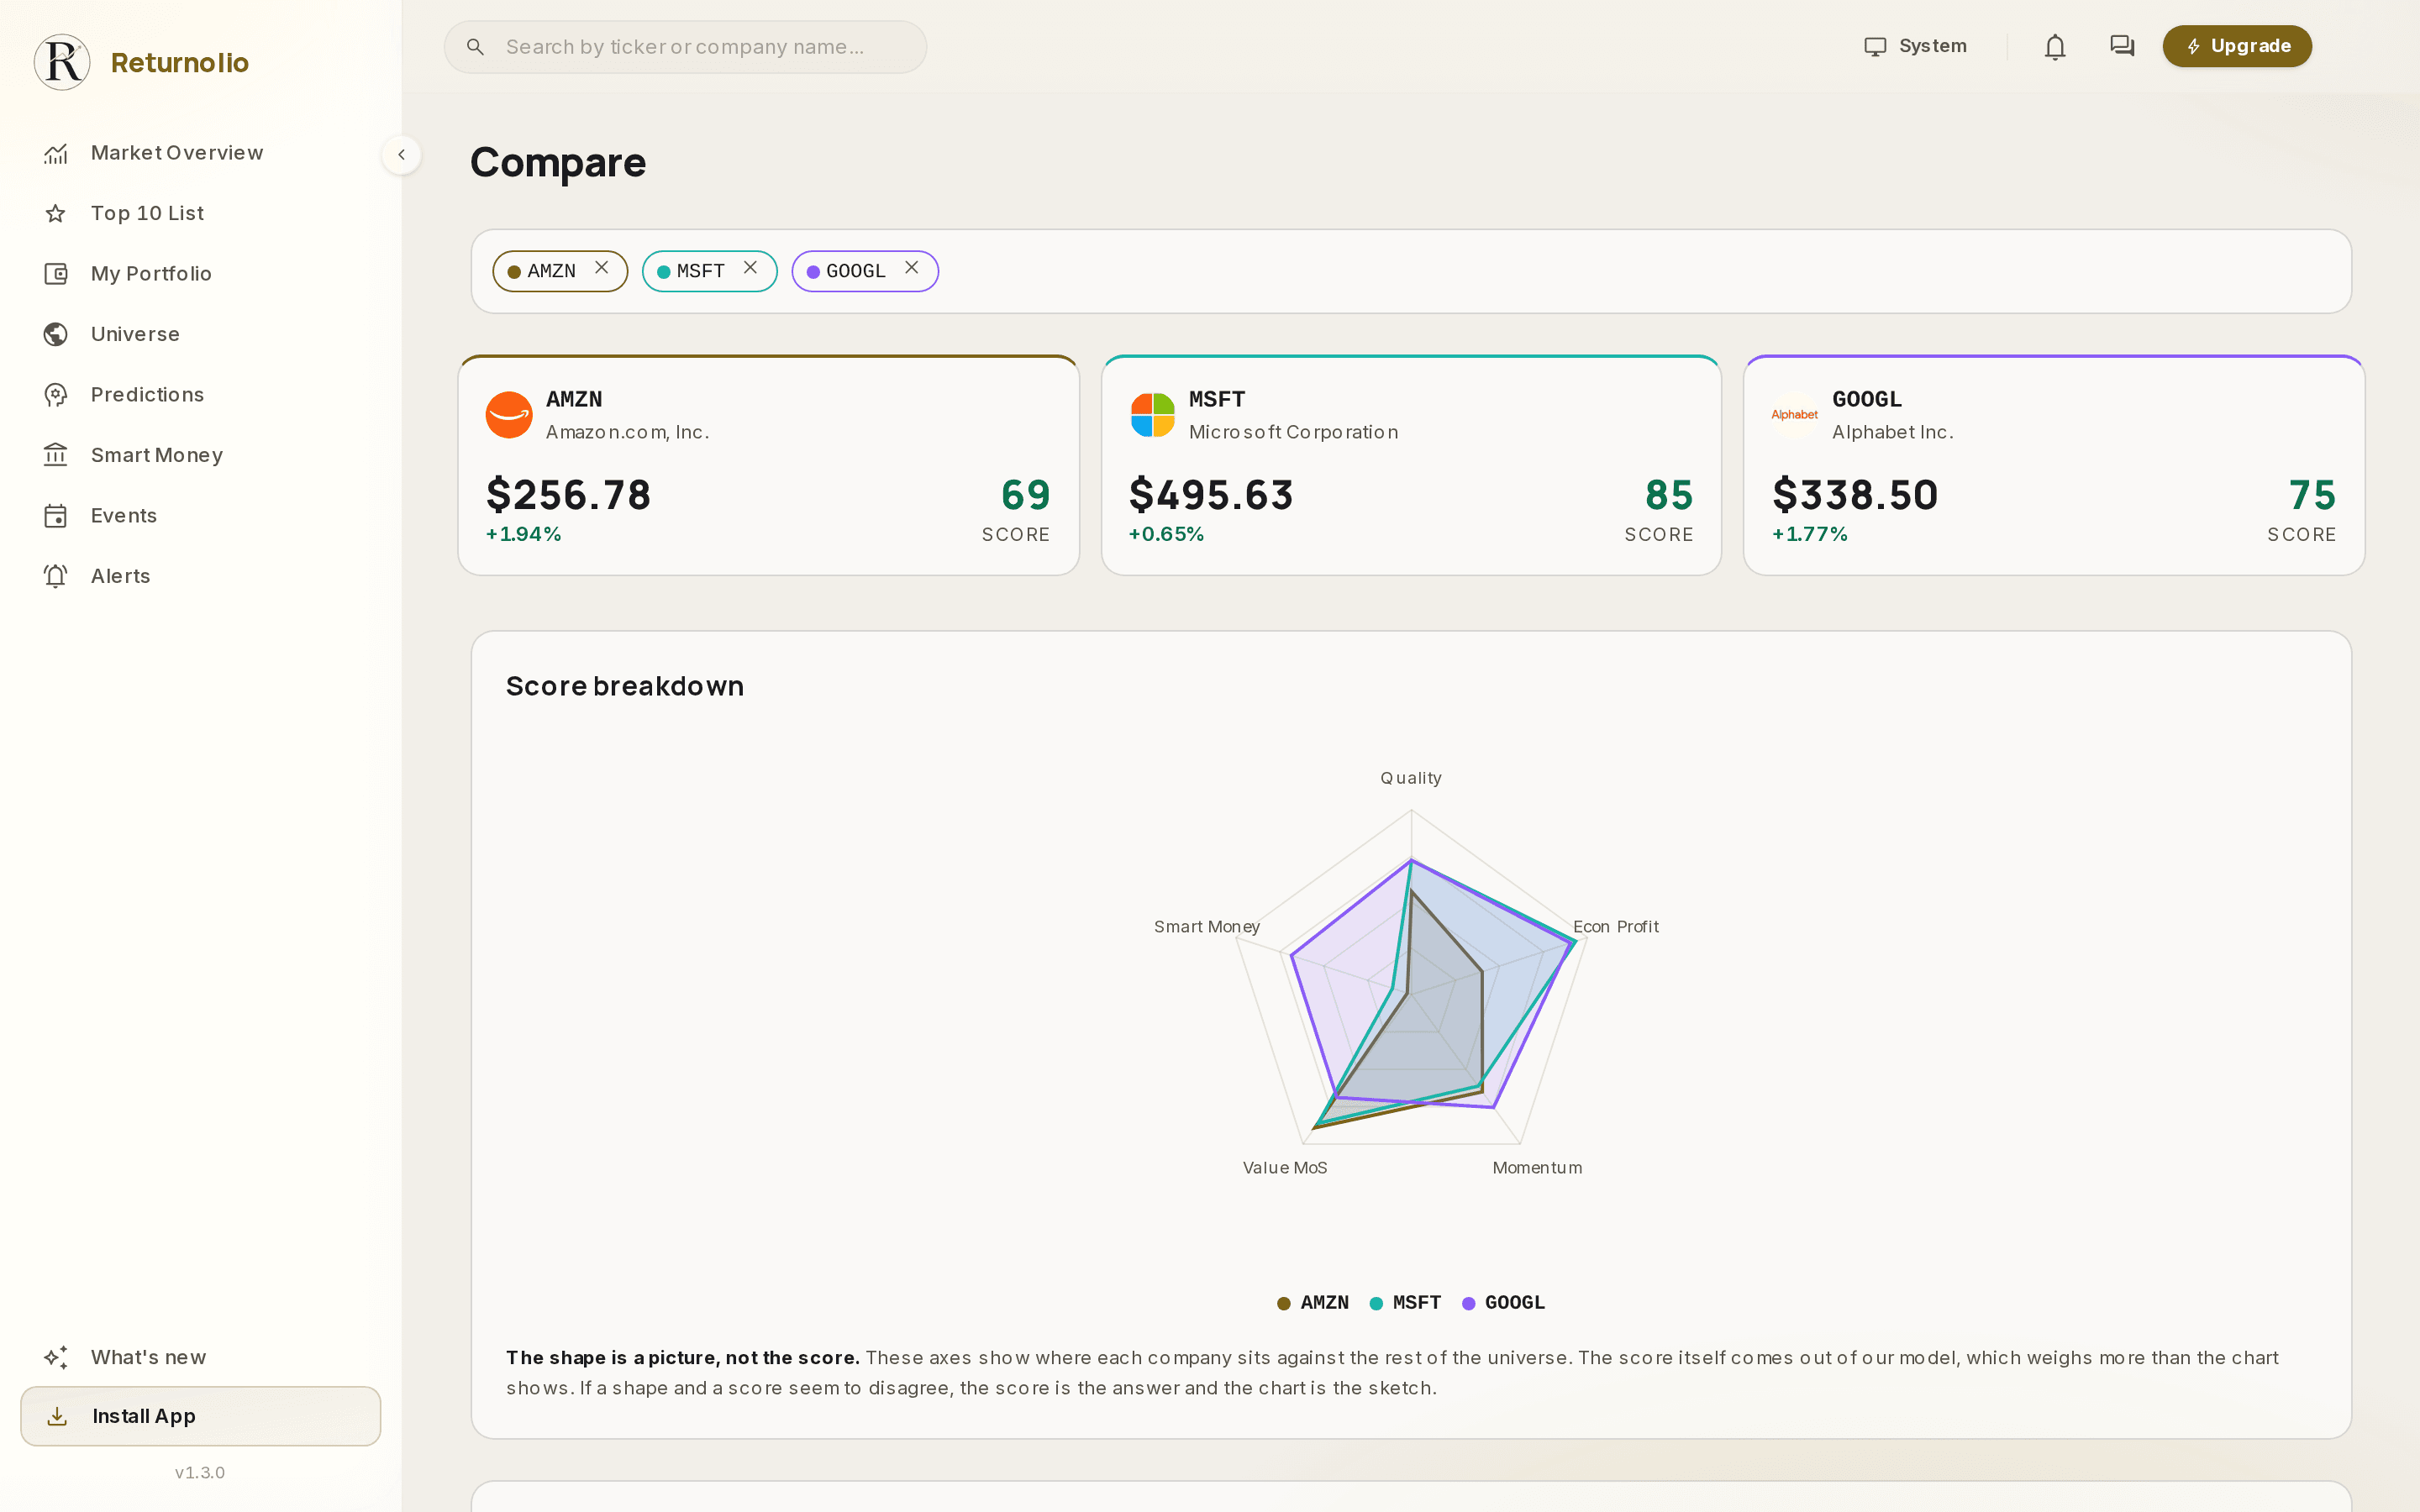This screenshot has height=1512, width=2420.
Task: Click the search magnifier icon
Action: pyautogui.click(x=476, y=47)
